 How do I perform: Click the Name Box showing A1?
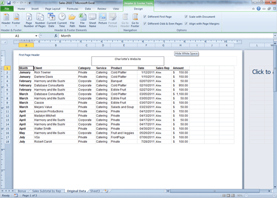tap(18, 36)
